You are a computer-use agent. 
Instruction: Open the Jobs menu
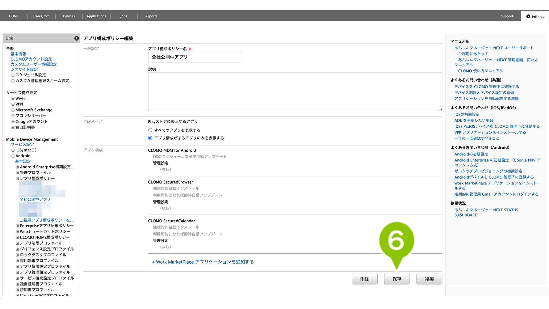click(x=124, y=16)
